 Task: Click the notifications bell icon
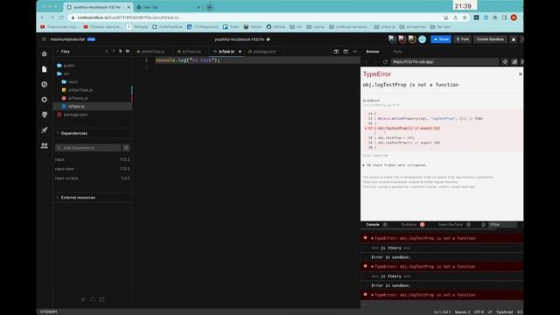(x=514, y=39)
